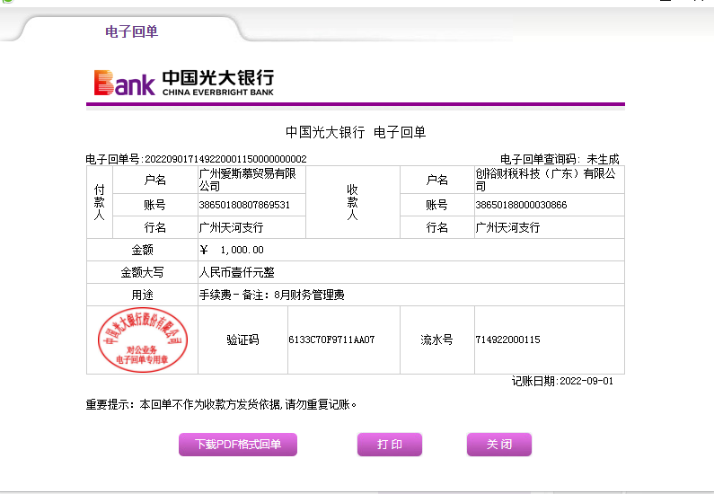Click verification code 6133C70F9711AA07
The image size is (714, 494).
[331, 340]
